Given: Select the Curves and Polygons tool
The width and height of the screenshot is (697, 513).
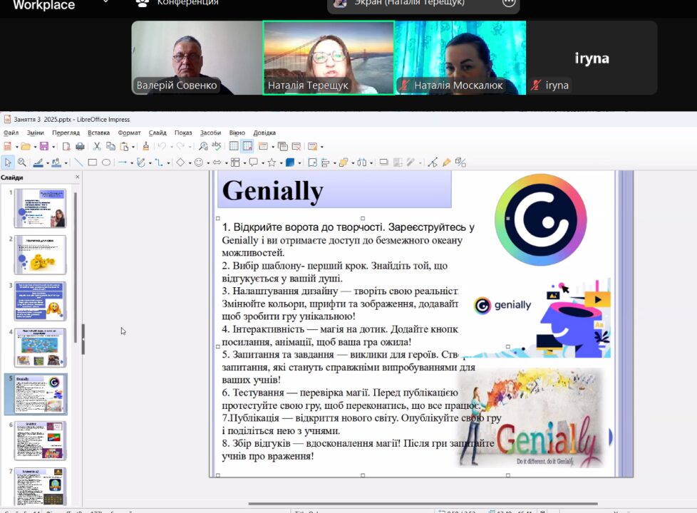Looking at the screenshot, I should (x=141, y=162).
